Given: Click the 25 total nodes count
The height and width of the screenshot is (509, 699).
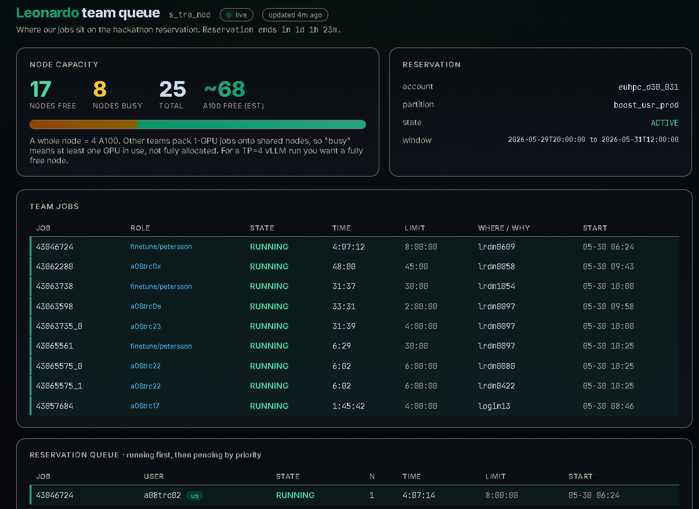Looking at the screenshot, I should coord(172,89).
